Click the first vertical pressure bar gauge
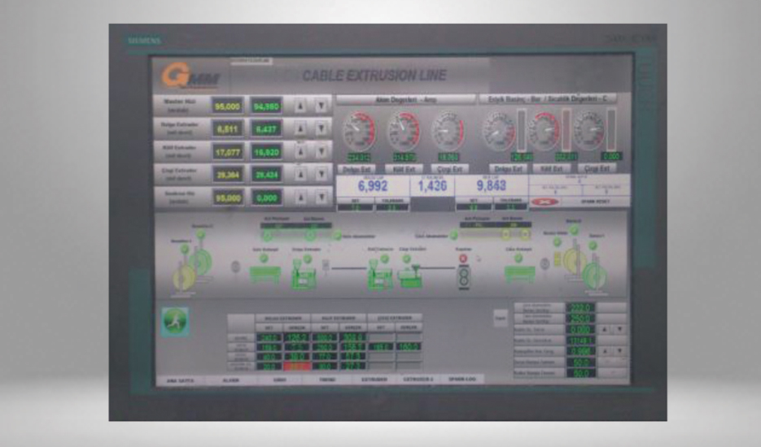Viewport: 761px width, 447px height. [523, 130]
